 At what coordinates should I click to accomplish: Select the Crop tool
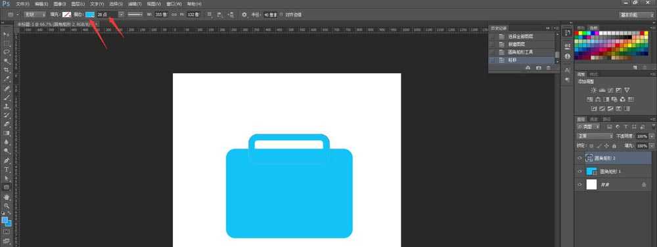coord(7,70)
